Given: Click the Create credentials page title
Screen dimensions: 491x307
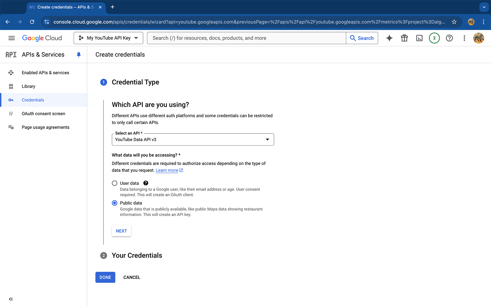Looking at the screenshot, I should click(120, 55).
